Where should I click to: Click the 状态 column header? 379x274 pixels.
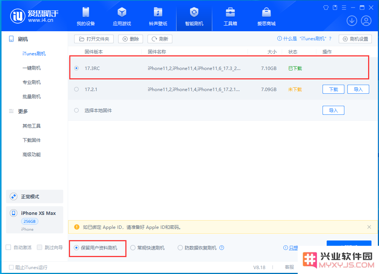pos(293,52)
